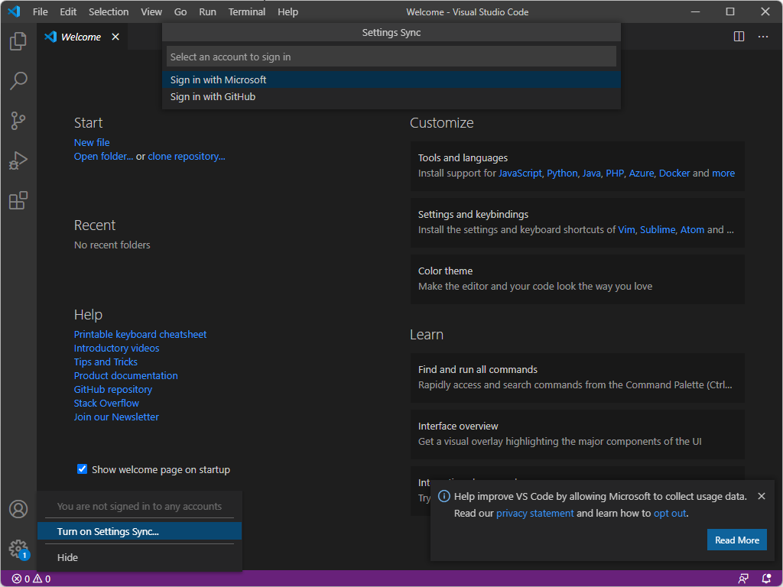Open the Interface overview card
The image size is (783, 587).
pos(577,434)
